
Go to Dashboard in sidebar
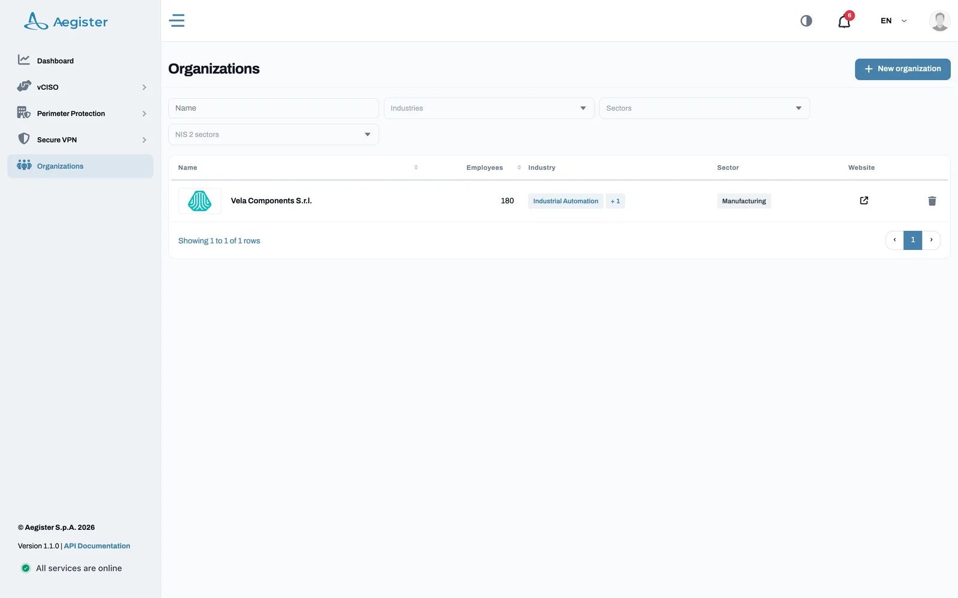80,60
